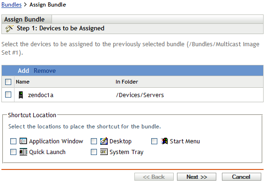Enable the Desktop shortcut checkbox
265x183 pixels.
tap(94, 141)
